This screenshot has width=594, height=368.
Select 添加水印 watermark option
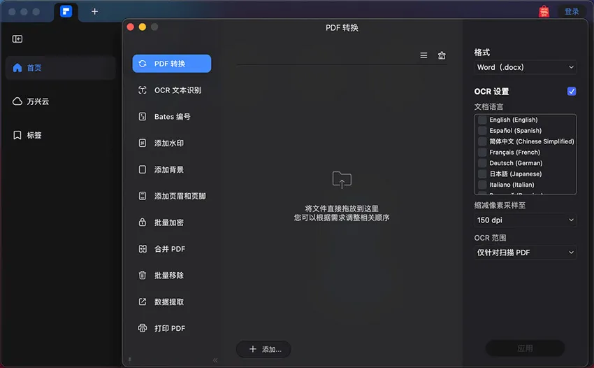point(169,143)
